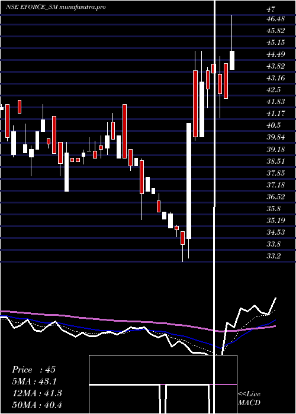Click the 46.48 price axis label
The width and height of the screenshot is (296, 414).
point(275,19)
